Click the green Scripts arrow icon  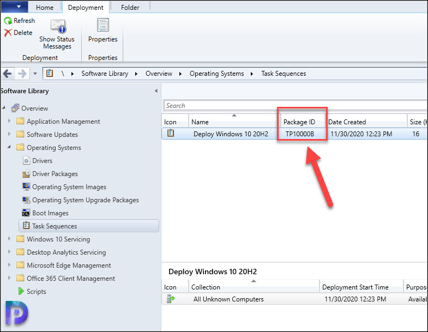(x=21, y=291)
